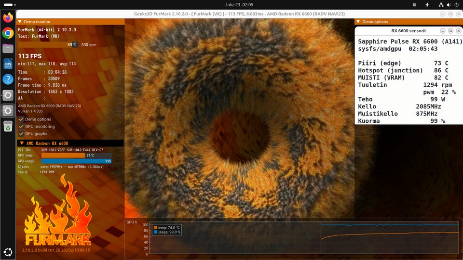Click the Resolution '1853 x 1003' value
Viewport: 463px width, 260px height.
pos(61,91)
